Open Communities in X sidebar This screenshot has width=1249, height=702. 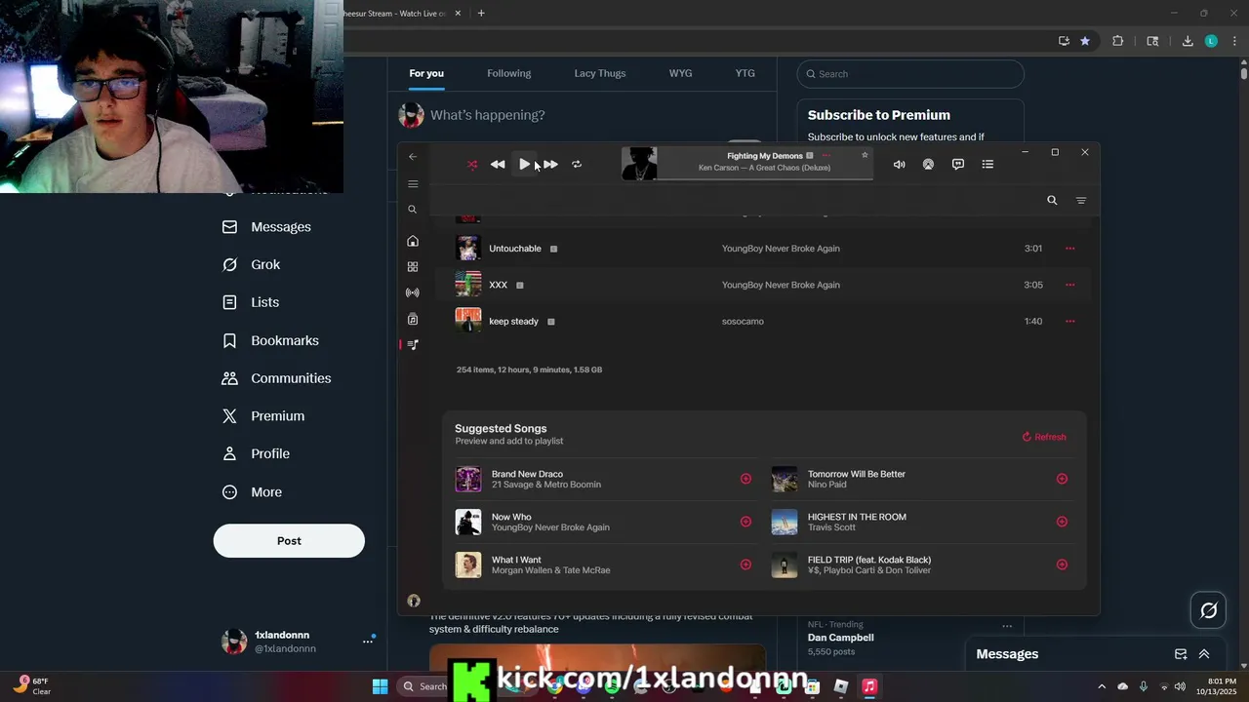tap(277, 378)
